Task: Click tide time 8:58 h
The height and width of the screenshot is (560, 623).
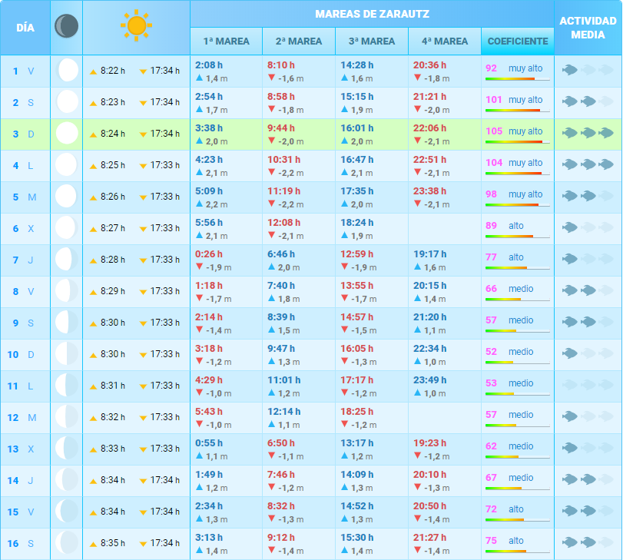Action: [x=281, y=97]
